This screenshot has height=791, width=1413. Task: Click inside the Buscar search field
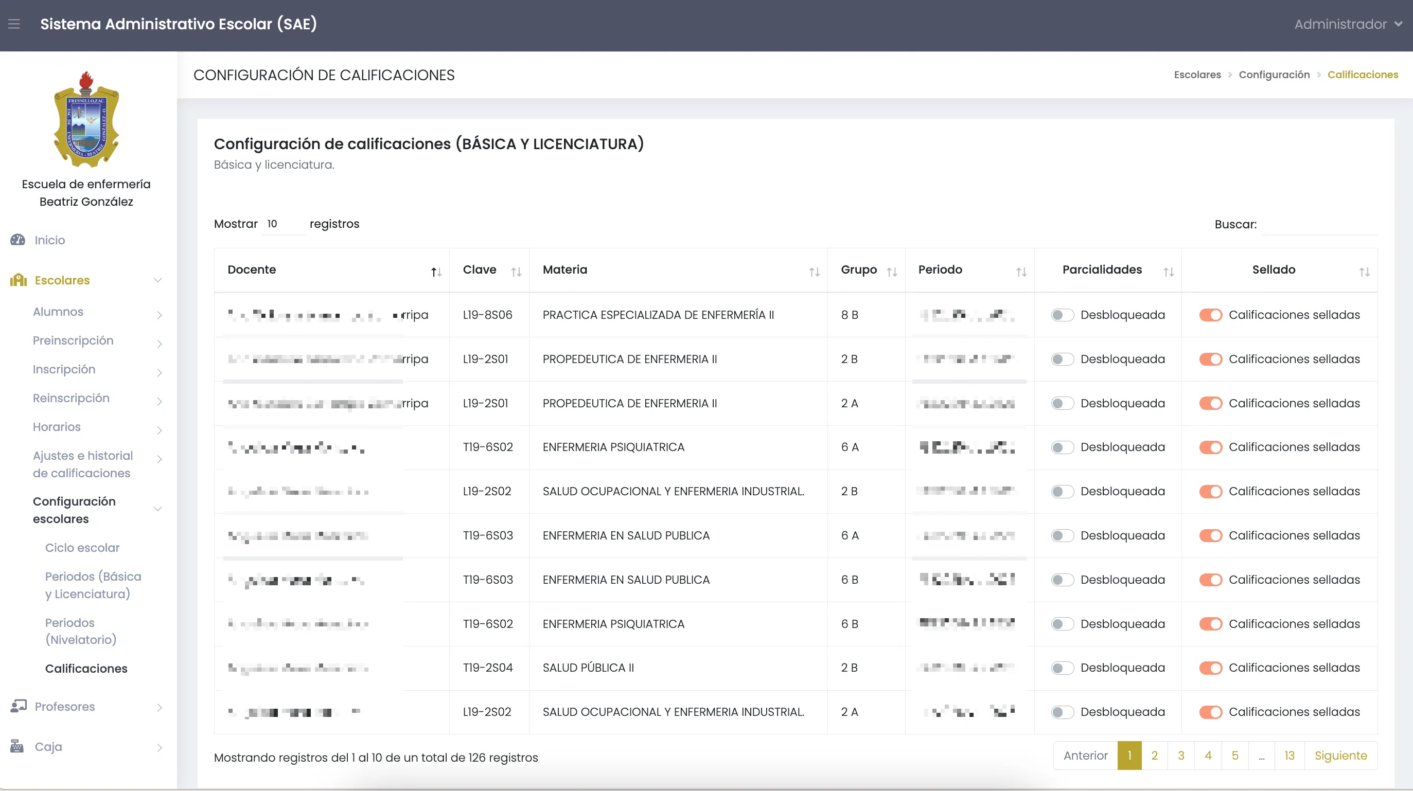pyautogui.click(x=1319, y=224)
